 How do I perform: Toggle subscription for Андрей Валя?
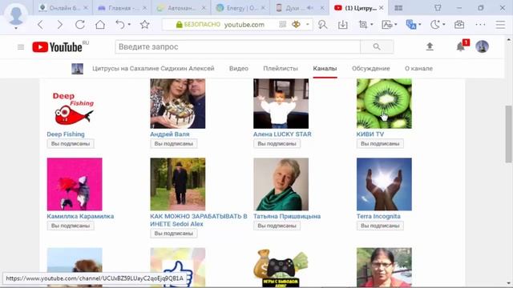point(174,144)
